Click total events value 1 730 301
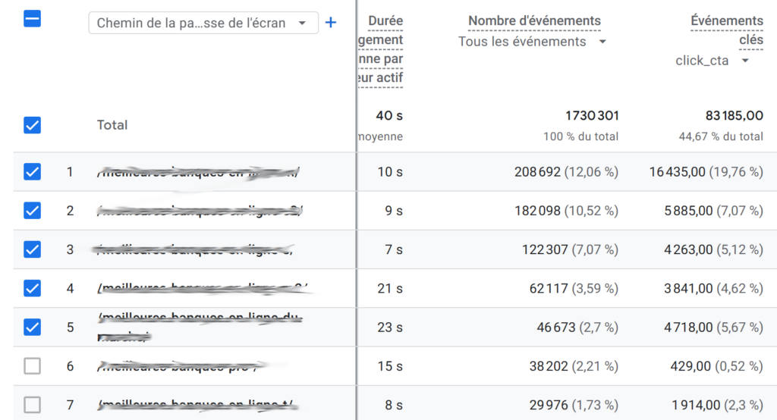Viewport: 777px width, 420px height. 592,115
